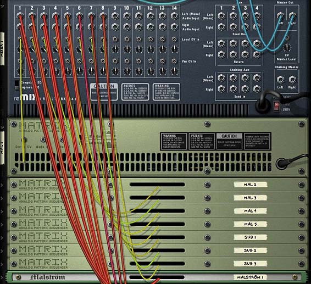Image resolution: width=311 pixels, height=284 pixels.
Task: Click the MIXER 1 side tape label
Action: tap(2, 48)
